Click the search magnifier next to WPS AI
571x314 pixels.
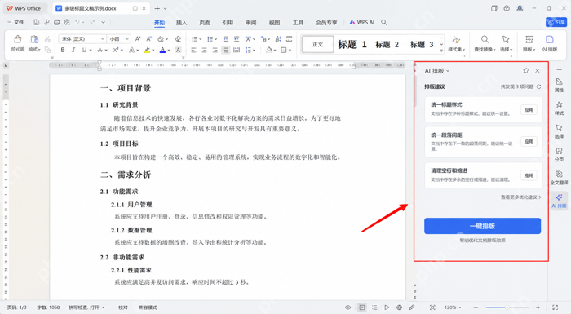click(384, 23)
